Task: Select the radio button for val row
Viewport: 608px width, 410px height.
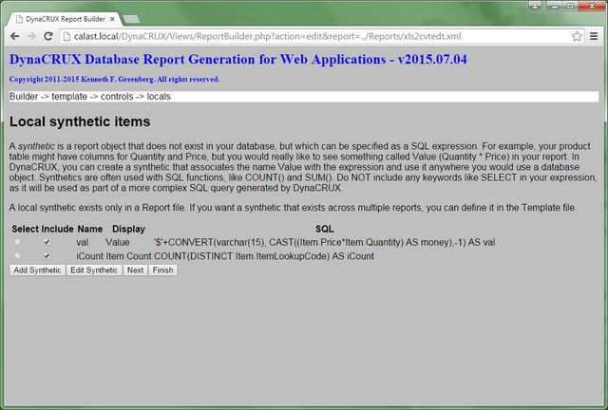Action: pos(17,242)
